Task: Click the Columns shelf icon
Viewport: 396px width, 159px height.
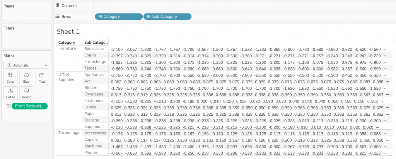Action: tap(58, 5)
